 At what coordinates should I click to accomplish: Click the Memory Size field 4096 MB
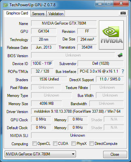coord(47,104)
